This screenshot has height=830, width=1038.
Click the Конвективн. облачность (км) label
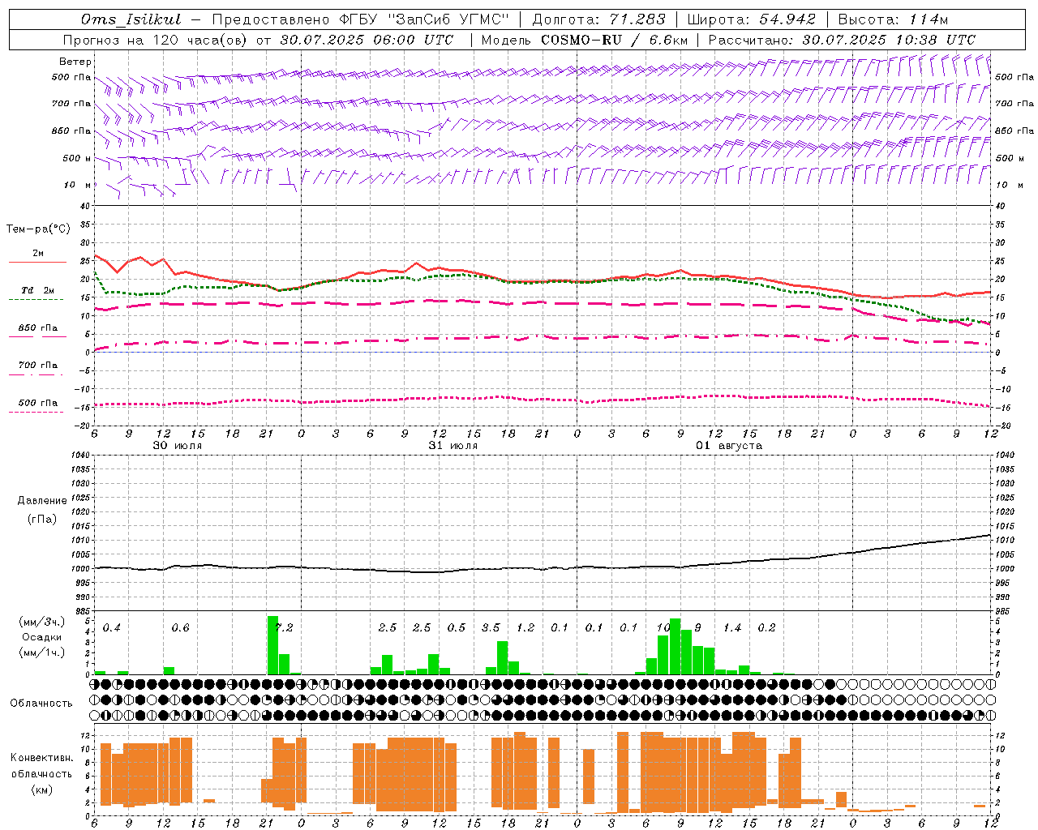[41, 773]
